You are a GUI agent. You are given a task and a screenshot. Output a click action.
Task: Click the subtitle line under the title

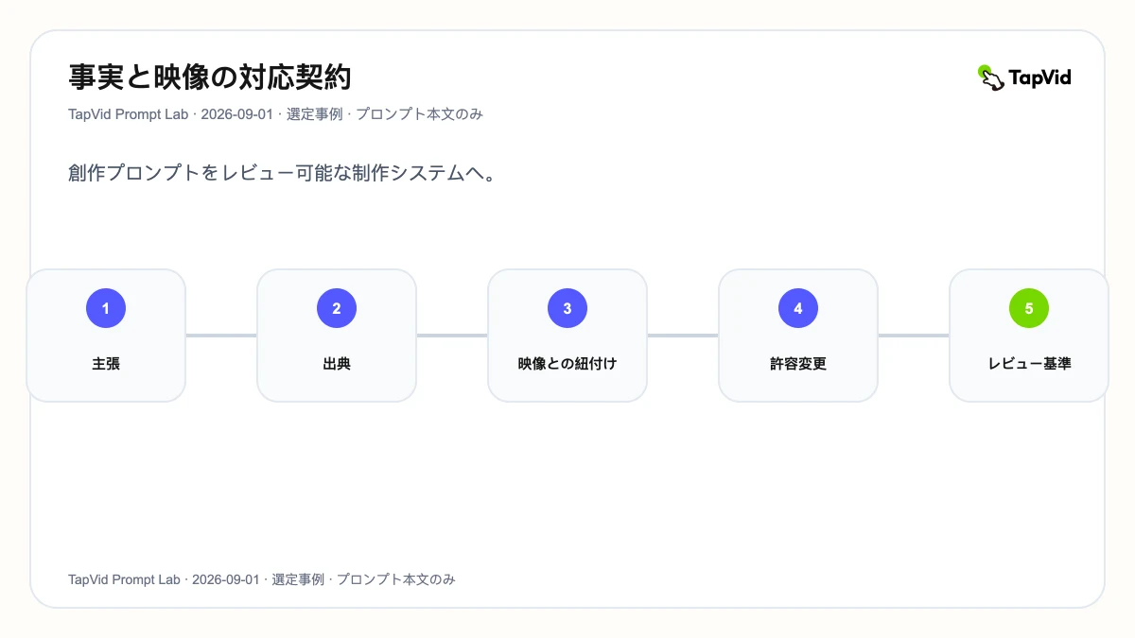pyautogui.click(x=276, y=114)
